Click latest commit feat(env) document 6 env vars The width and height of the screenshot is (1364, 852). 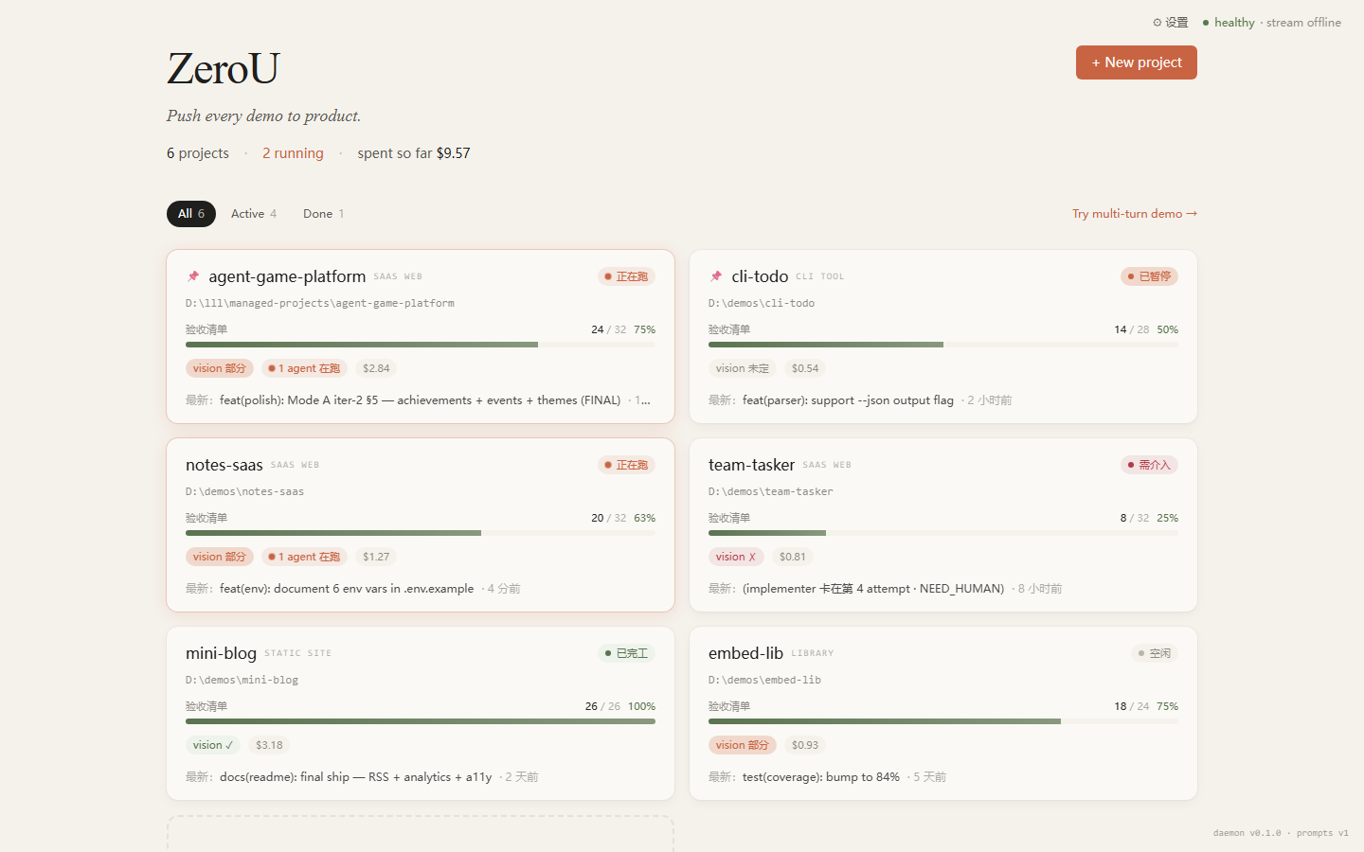click(347, 589)
